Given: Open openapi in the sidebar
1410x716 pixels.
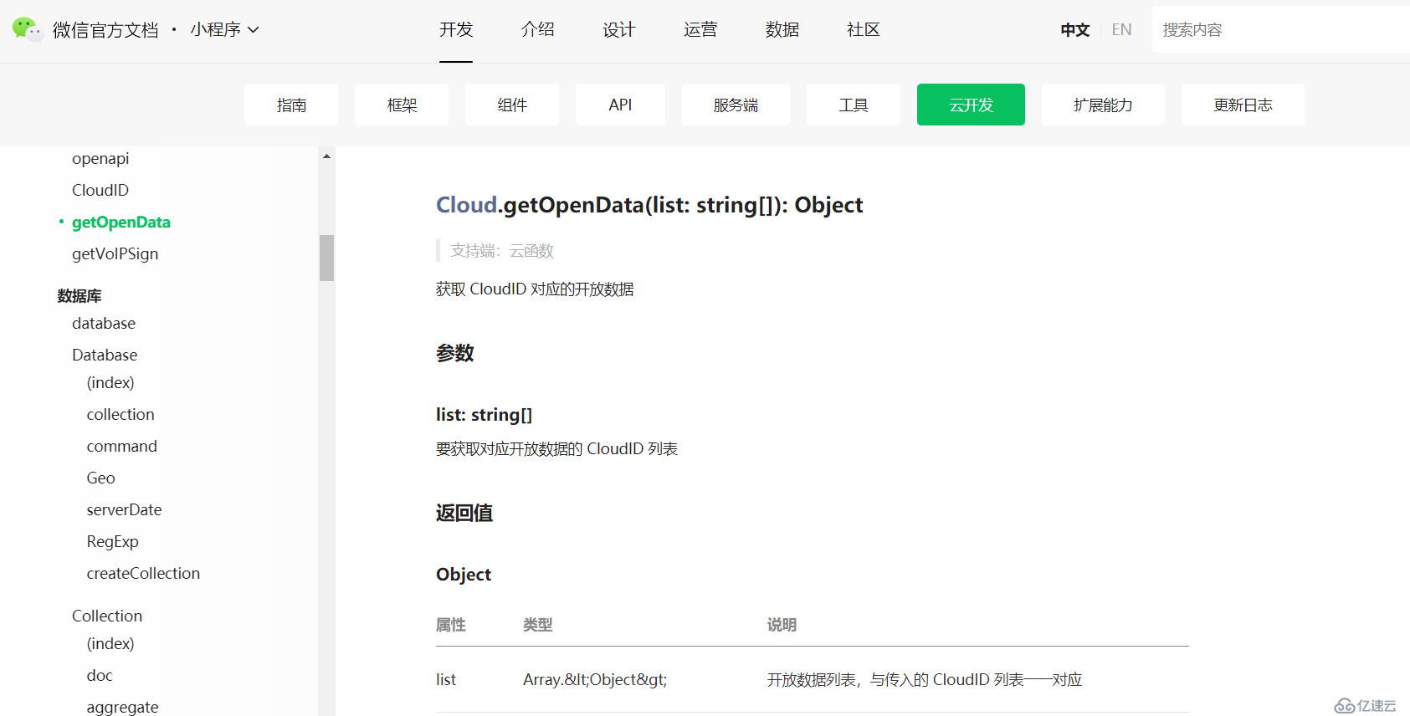Looking at the screenshot, I should [100, 158].
